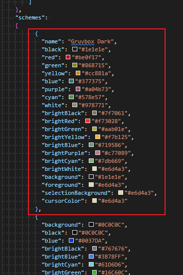Click the "schemes" key text
Viewport: 183px width, 275px height.
30,18
